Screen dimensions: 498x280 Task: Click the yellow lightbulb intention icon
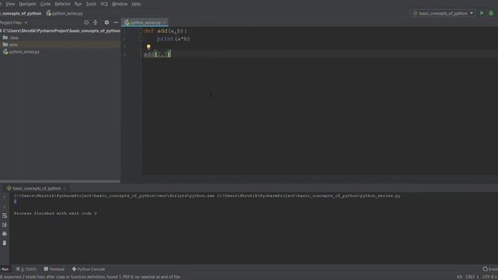click(x=149, y=47)
